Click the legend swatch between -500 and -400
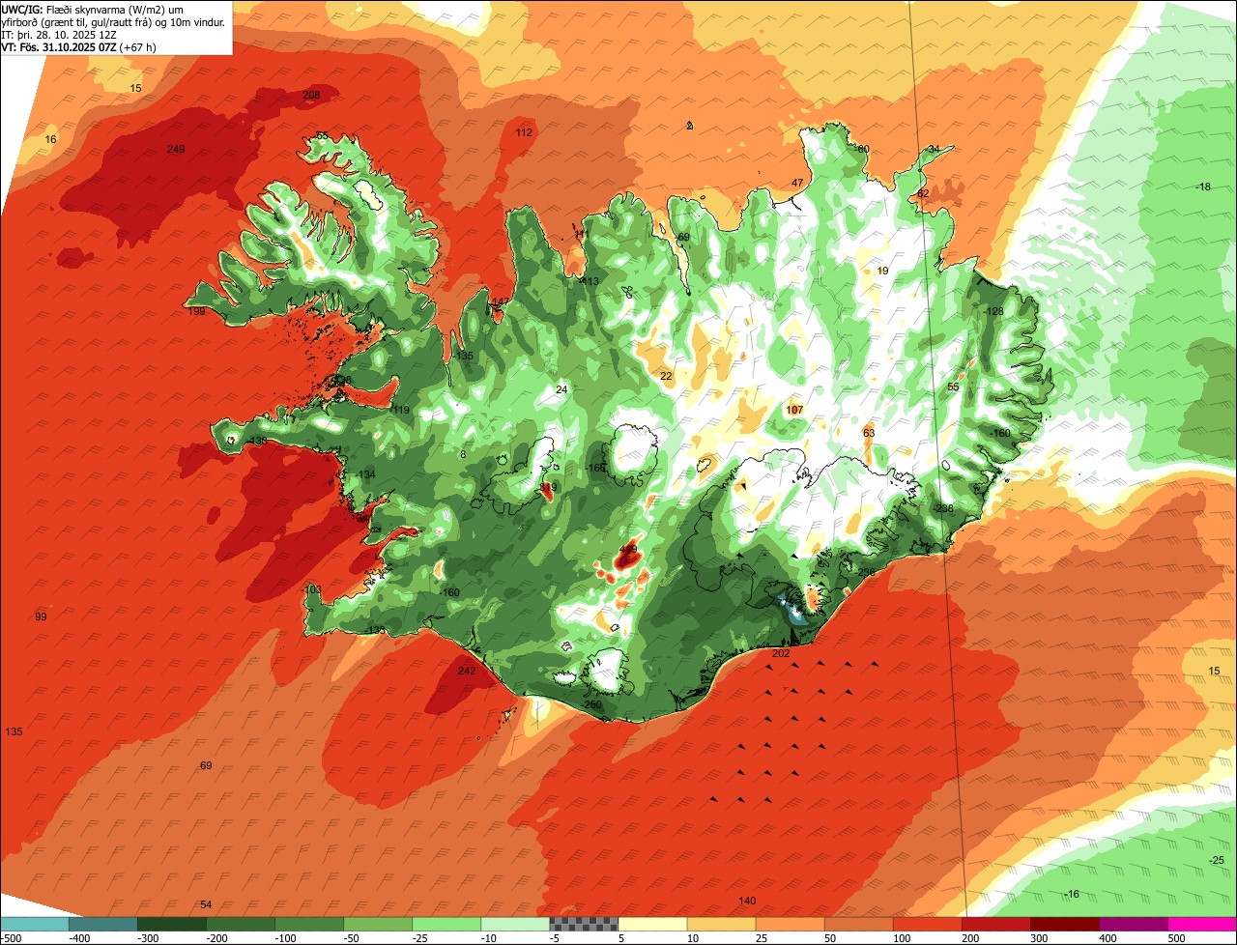The image size is (1237, 945). (x=35, y=925)
